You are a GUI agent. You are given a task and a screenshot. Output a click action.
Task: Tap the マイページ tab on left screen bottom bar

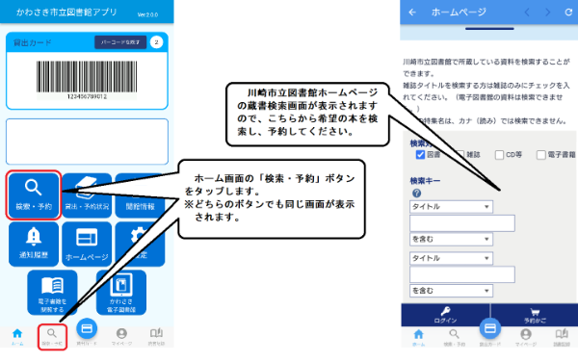(x=121, y=337)
